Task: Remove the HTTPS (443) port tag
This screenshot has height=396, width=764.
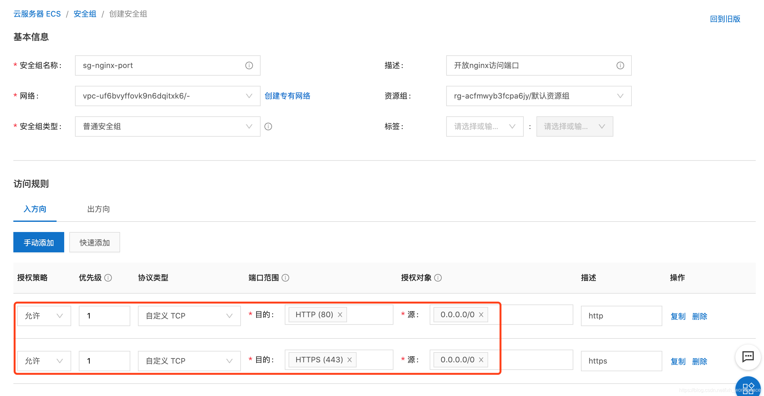Action: (349, 360)
